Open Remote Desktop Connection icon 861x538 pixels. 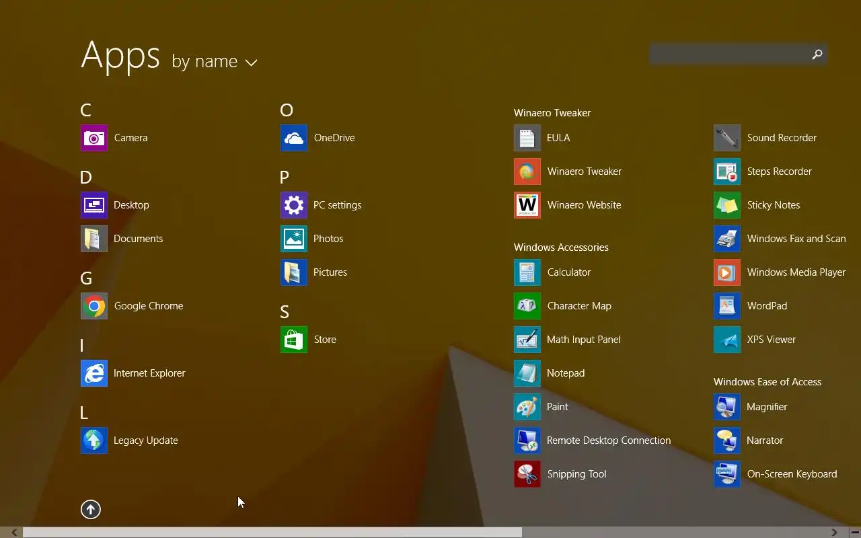(527, 440)
